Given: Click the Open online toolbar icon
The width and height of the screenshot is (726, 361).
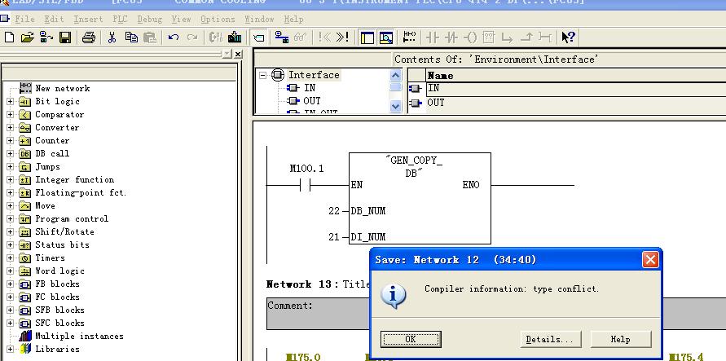Looking at the screenshot, I should point(46,37).
